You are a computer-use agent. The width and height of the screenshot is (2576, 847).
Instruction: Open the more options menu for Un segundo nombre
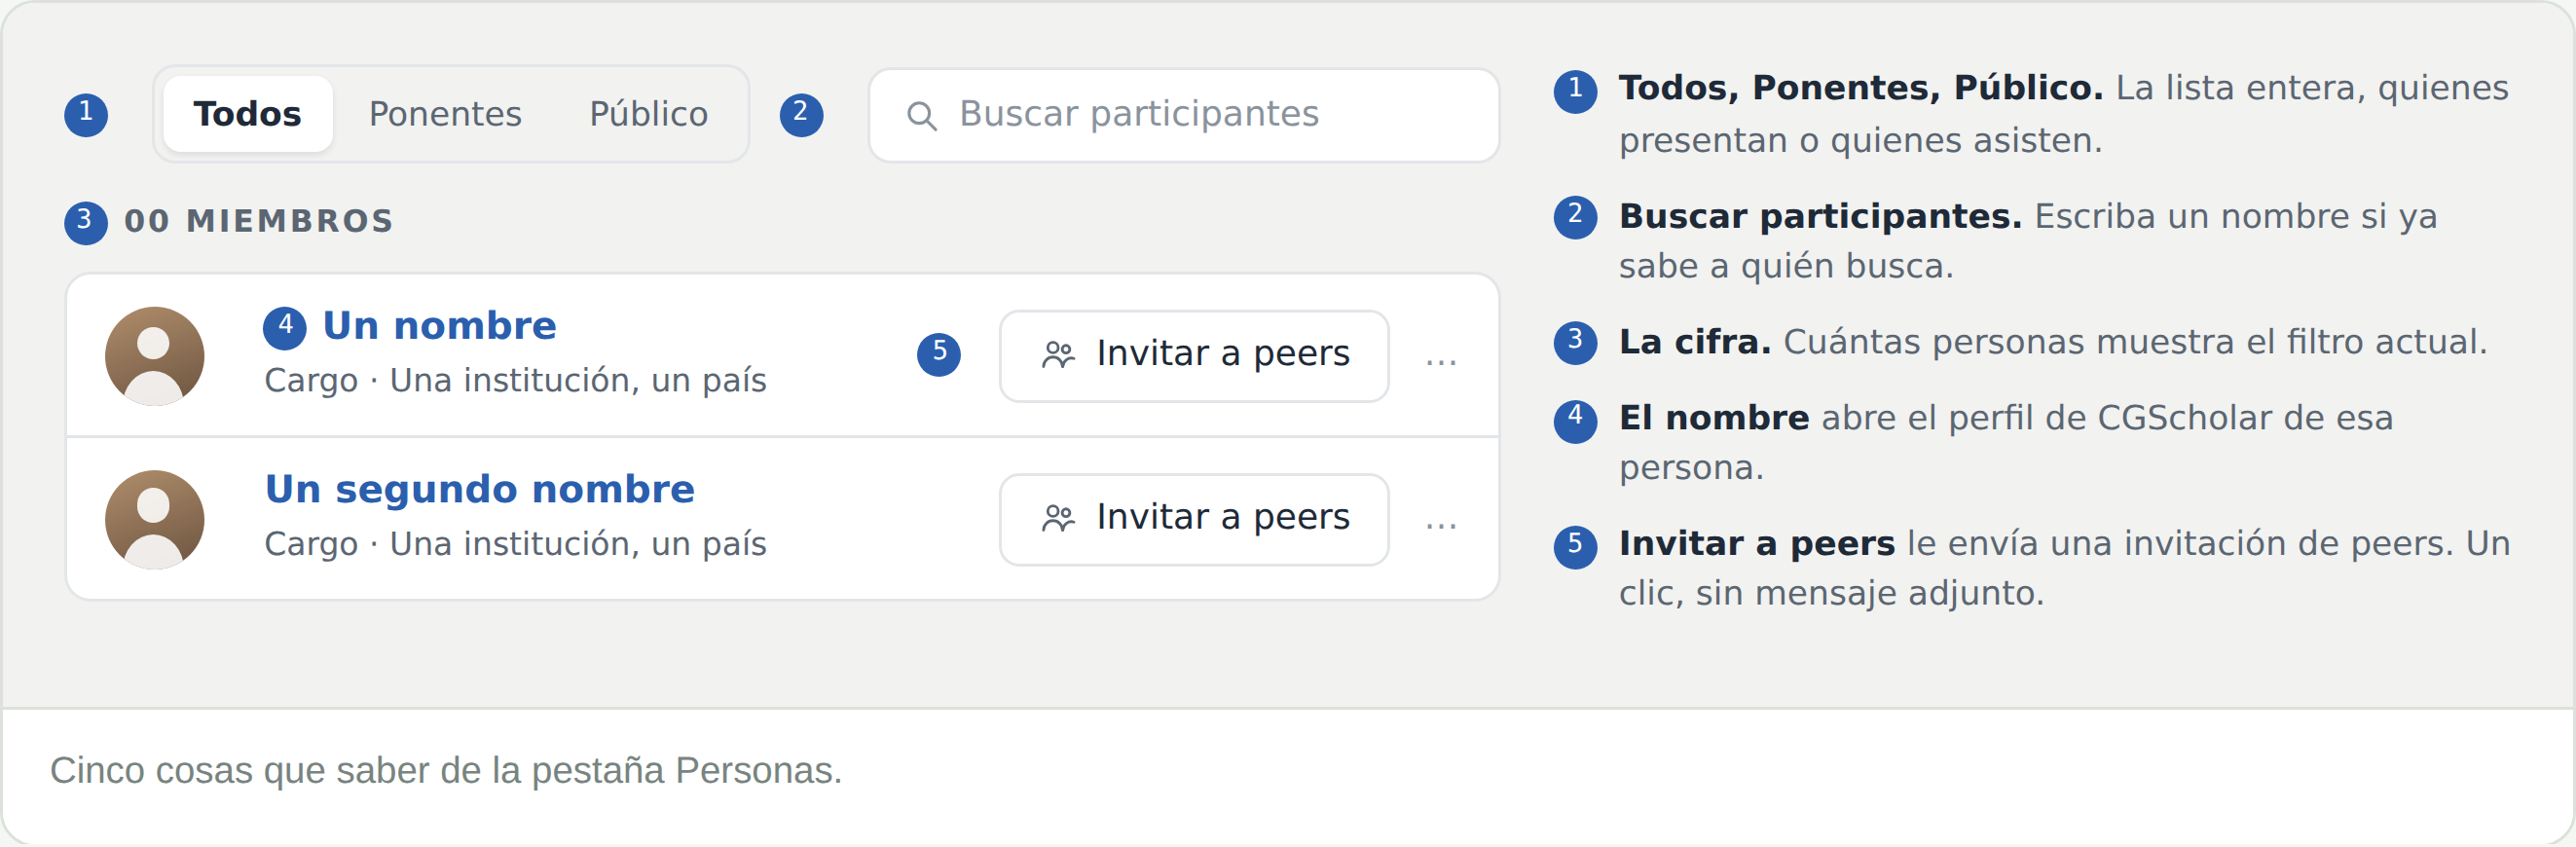[x=1441, y=524]
